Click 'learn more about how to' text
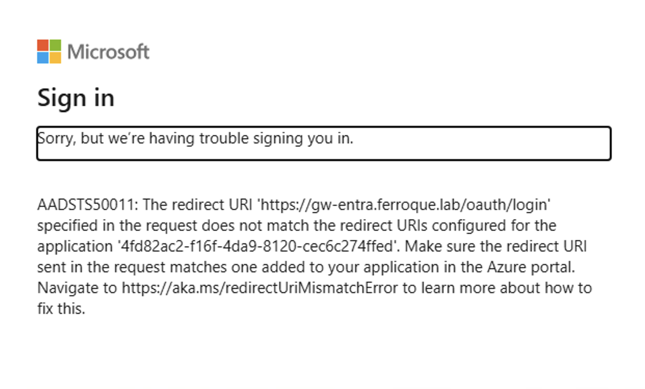 (507, 288)
